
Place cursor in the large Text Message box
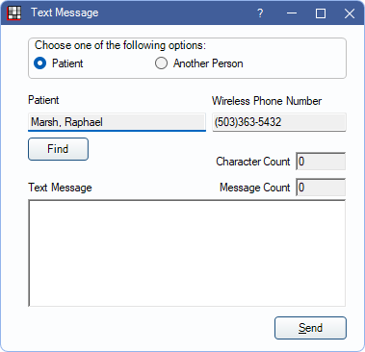187,253
